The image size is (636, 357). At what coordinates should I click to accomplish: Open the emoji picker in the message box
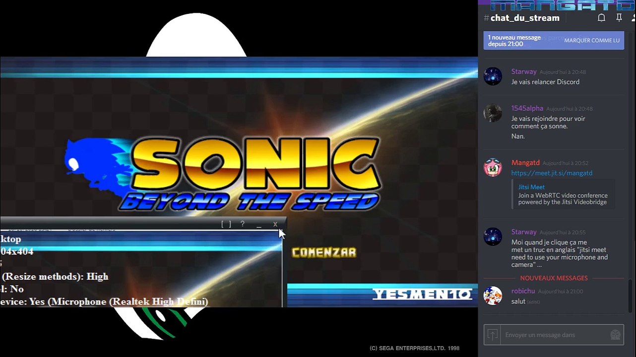click(x=615, y=335)
